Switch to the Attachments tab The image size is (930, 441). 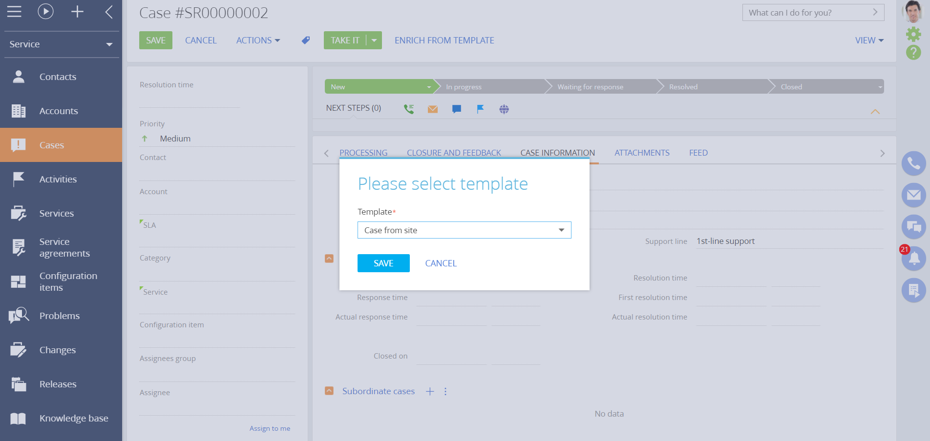point(642,153)
